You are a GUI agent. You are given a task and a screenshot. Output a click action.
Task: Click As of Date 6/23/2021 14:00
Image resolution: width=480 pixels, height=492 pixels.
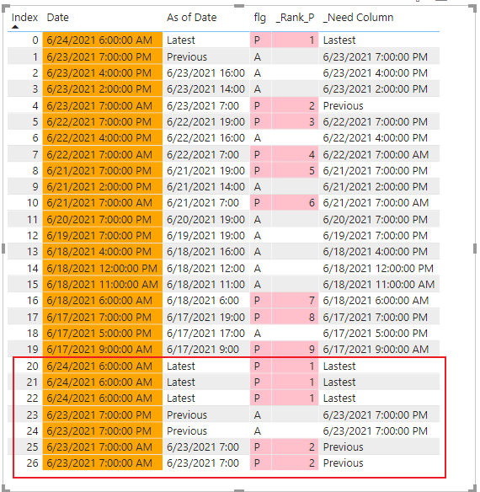(x=205, y=89)
